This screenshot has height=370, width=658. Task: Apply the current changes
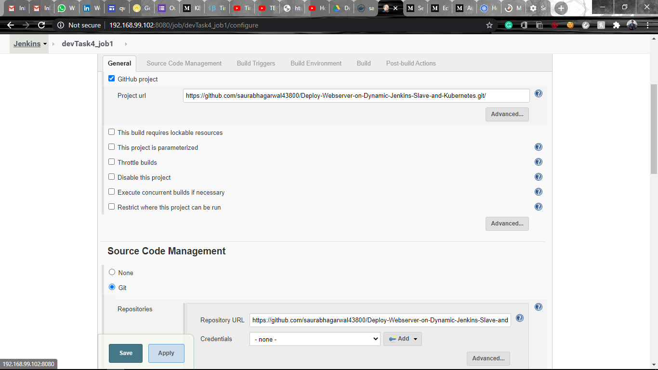[x=166, y=353]
